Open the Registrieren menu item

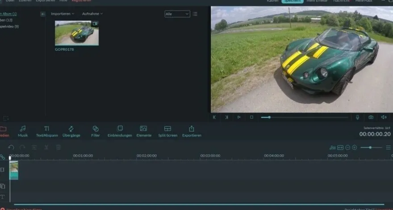point(81,1)
